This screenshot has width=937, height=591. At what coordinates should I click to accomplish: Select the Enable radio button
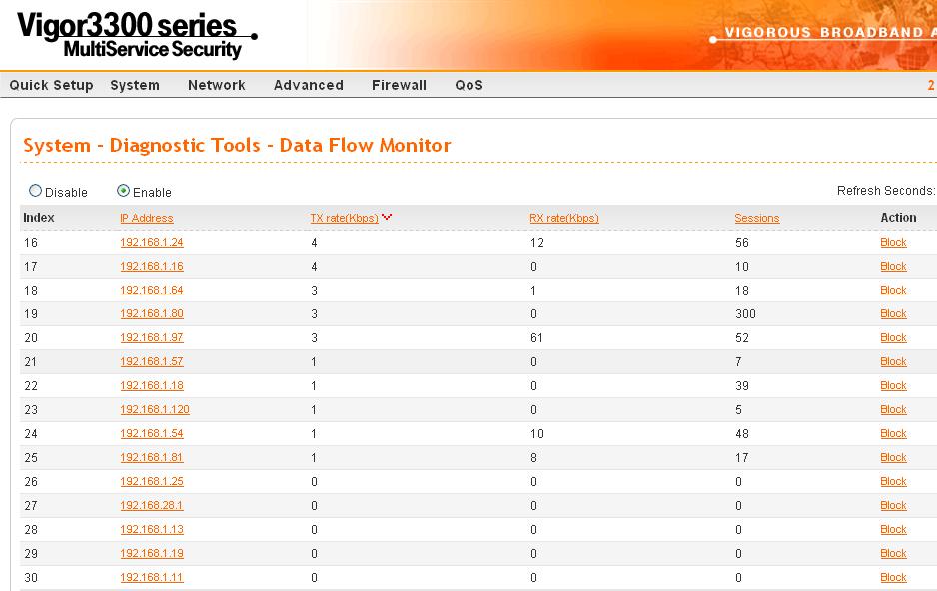pyautogui.click(x=124, y=191)
